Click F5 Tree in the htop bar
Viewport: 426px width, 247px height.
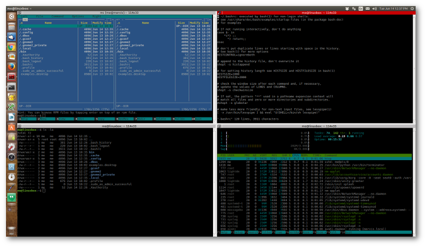[279, 233]
